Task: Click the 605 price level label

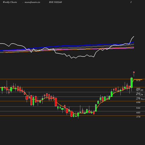Action: click(138, 113)
